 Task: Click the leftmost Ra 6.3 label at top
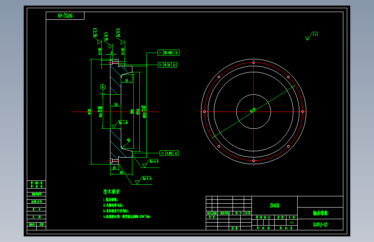(95, 32)
